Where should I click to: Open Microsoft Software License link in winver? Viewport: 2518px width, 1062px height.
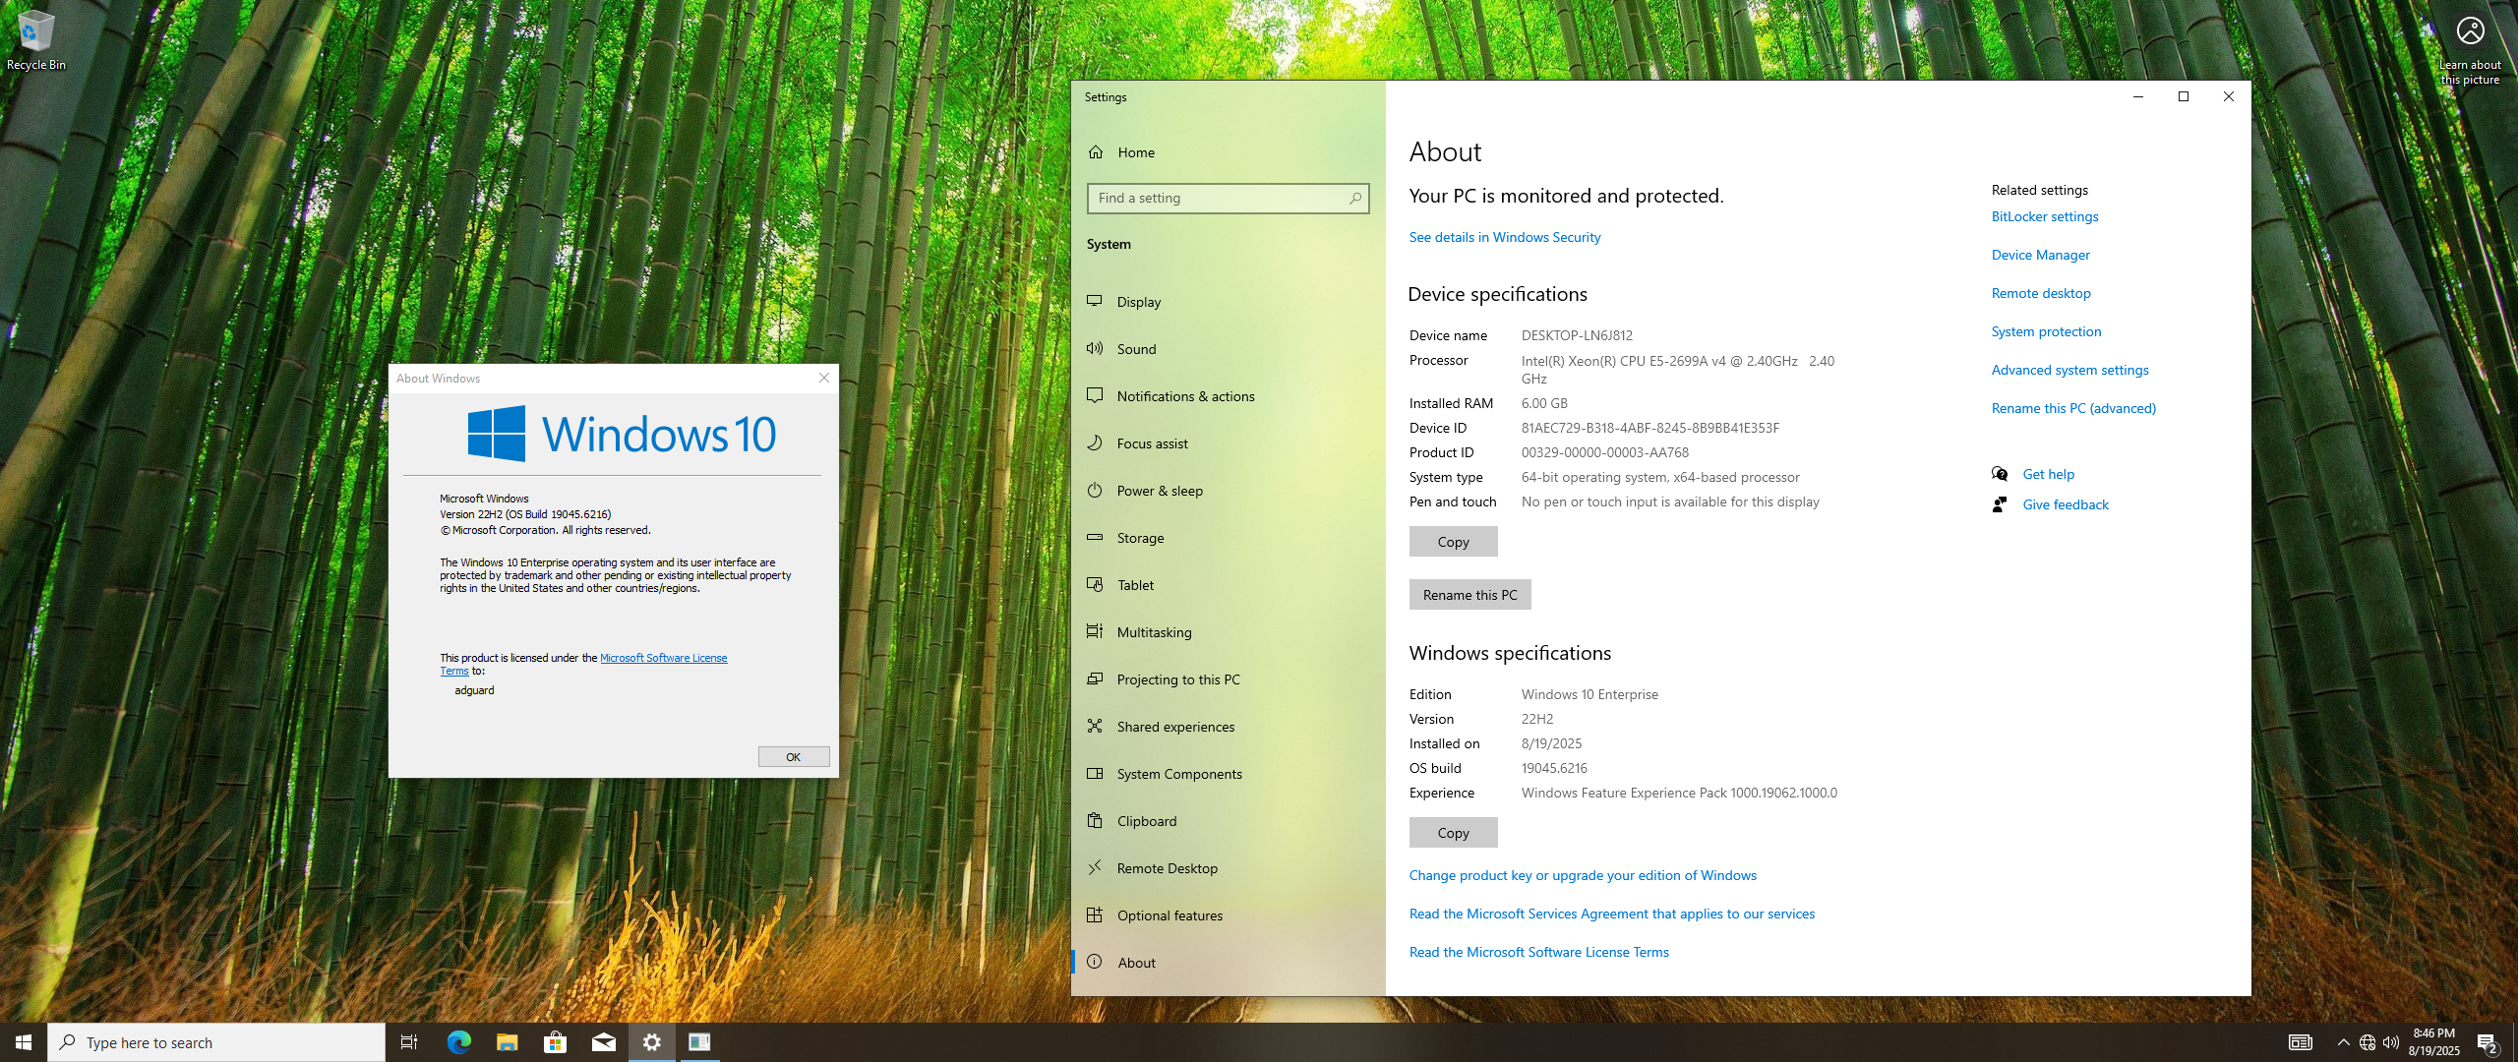click(663, 658)
